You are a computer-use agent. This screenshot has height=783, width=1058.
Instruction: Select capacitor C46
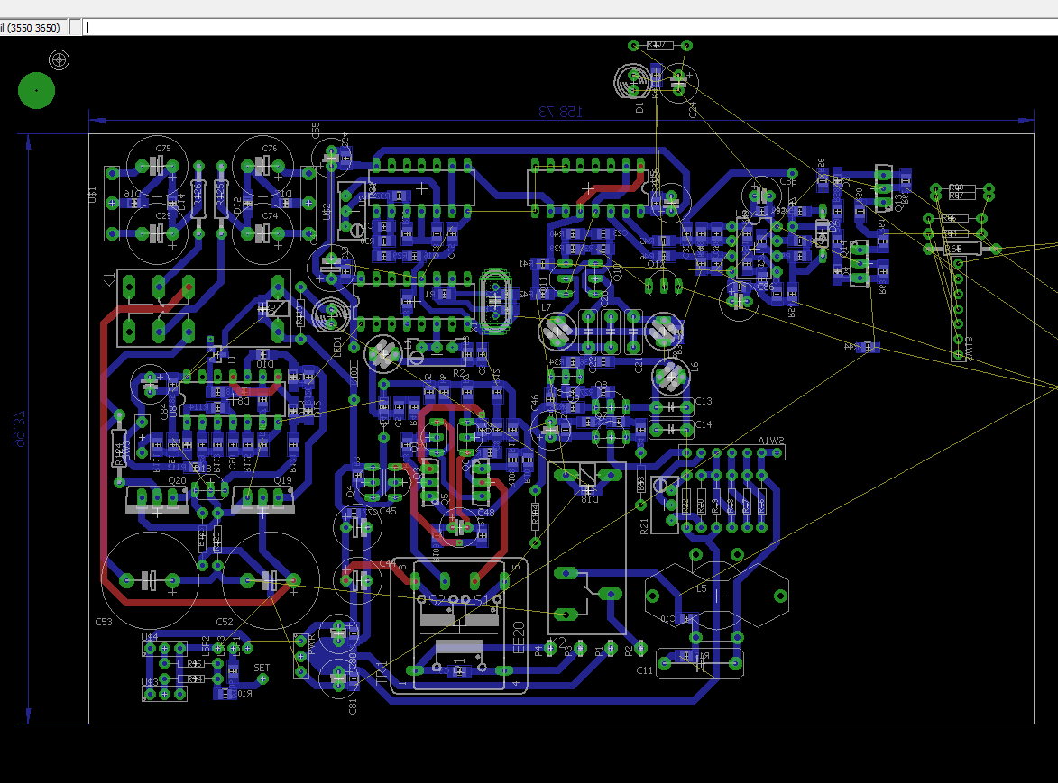(x=550, y=429)
